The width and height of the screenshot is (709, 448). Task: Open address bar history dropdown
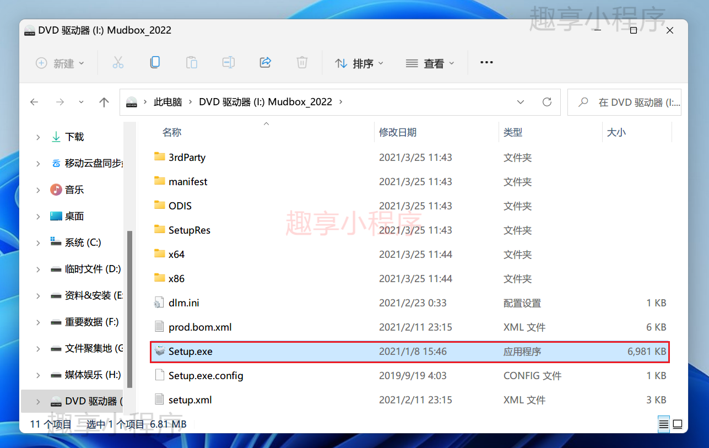point(521,102)
